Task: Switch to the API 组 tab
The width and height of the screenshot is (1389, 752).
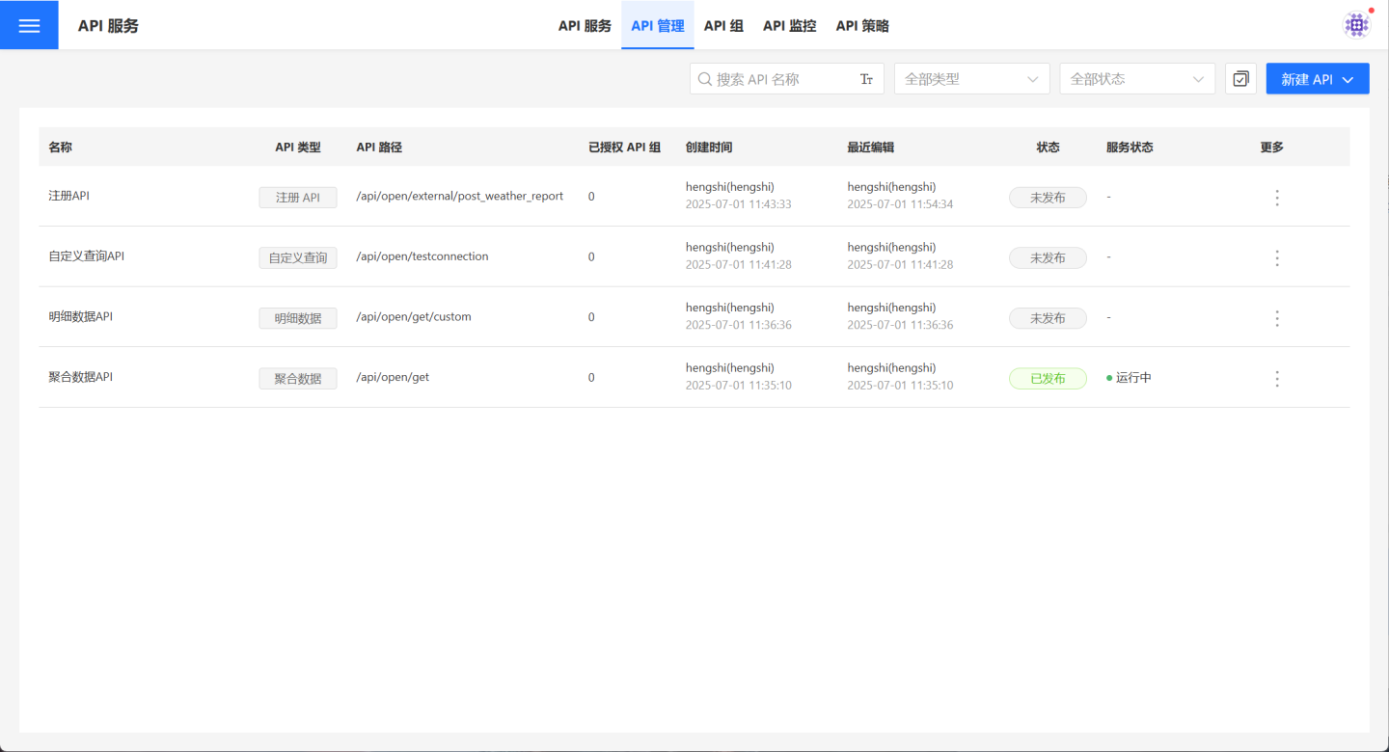Action: tap(723, 26)
